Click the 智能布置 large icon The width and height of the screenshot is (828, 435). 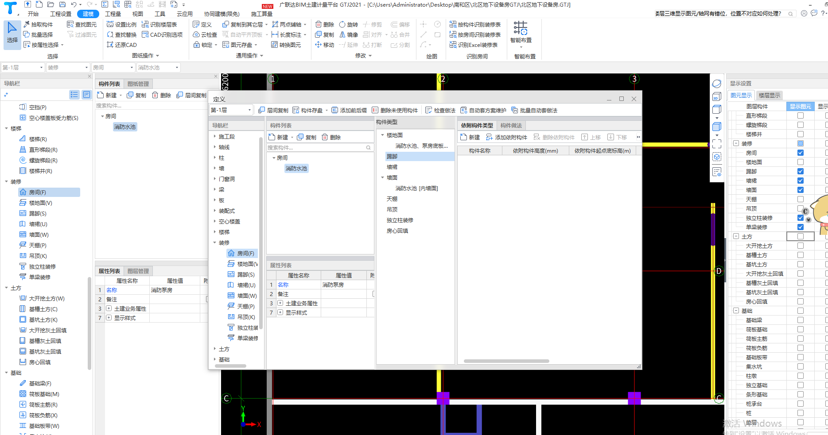point(521,28)
